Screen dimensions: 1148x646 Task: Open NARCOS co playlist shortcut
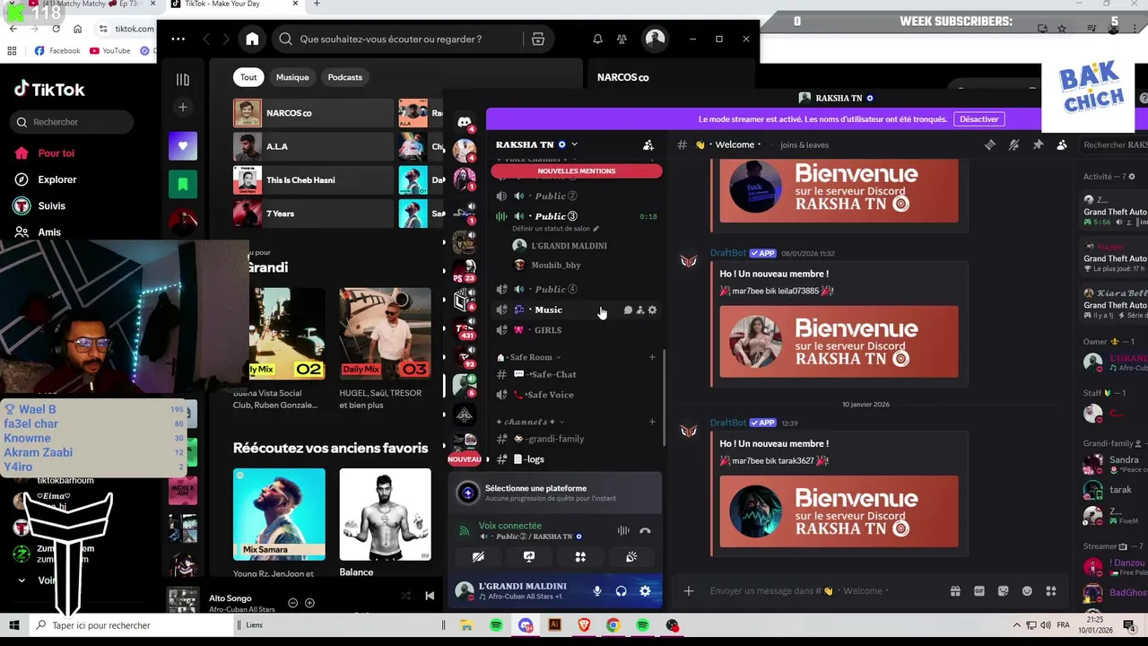click(313, 113)
